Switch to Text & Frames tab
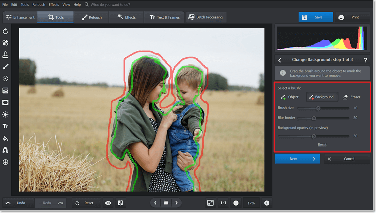The image size is (376, 213). 164,17
